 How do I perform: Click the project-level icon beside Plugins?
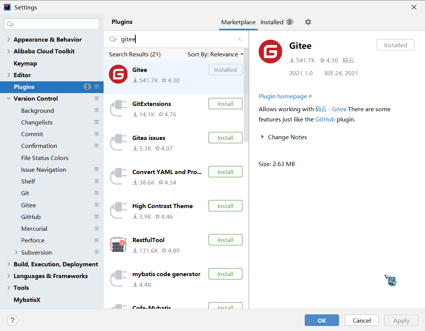coord(96,87)
